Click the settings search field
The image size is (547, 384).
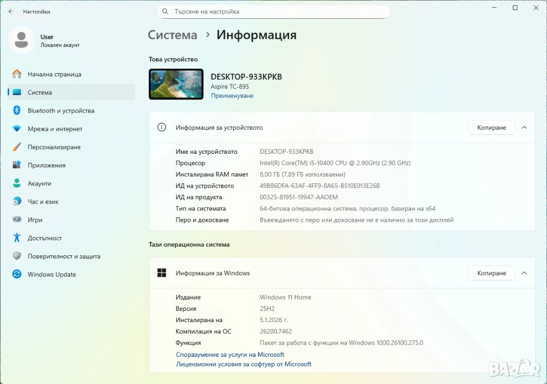(278, 11)
